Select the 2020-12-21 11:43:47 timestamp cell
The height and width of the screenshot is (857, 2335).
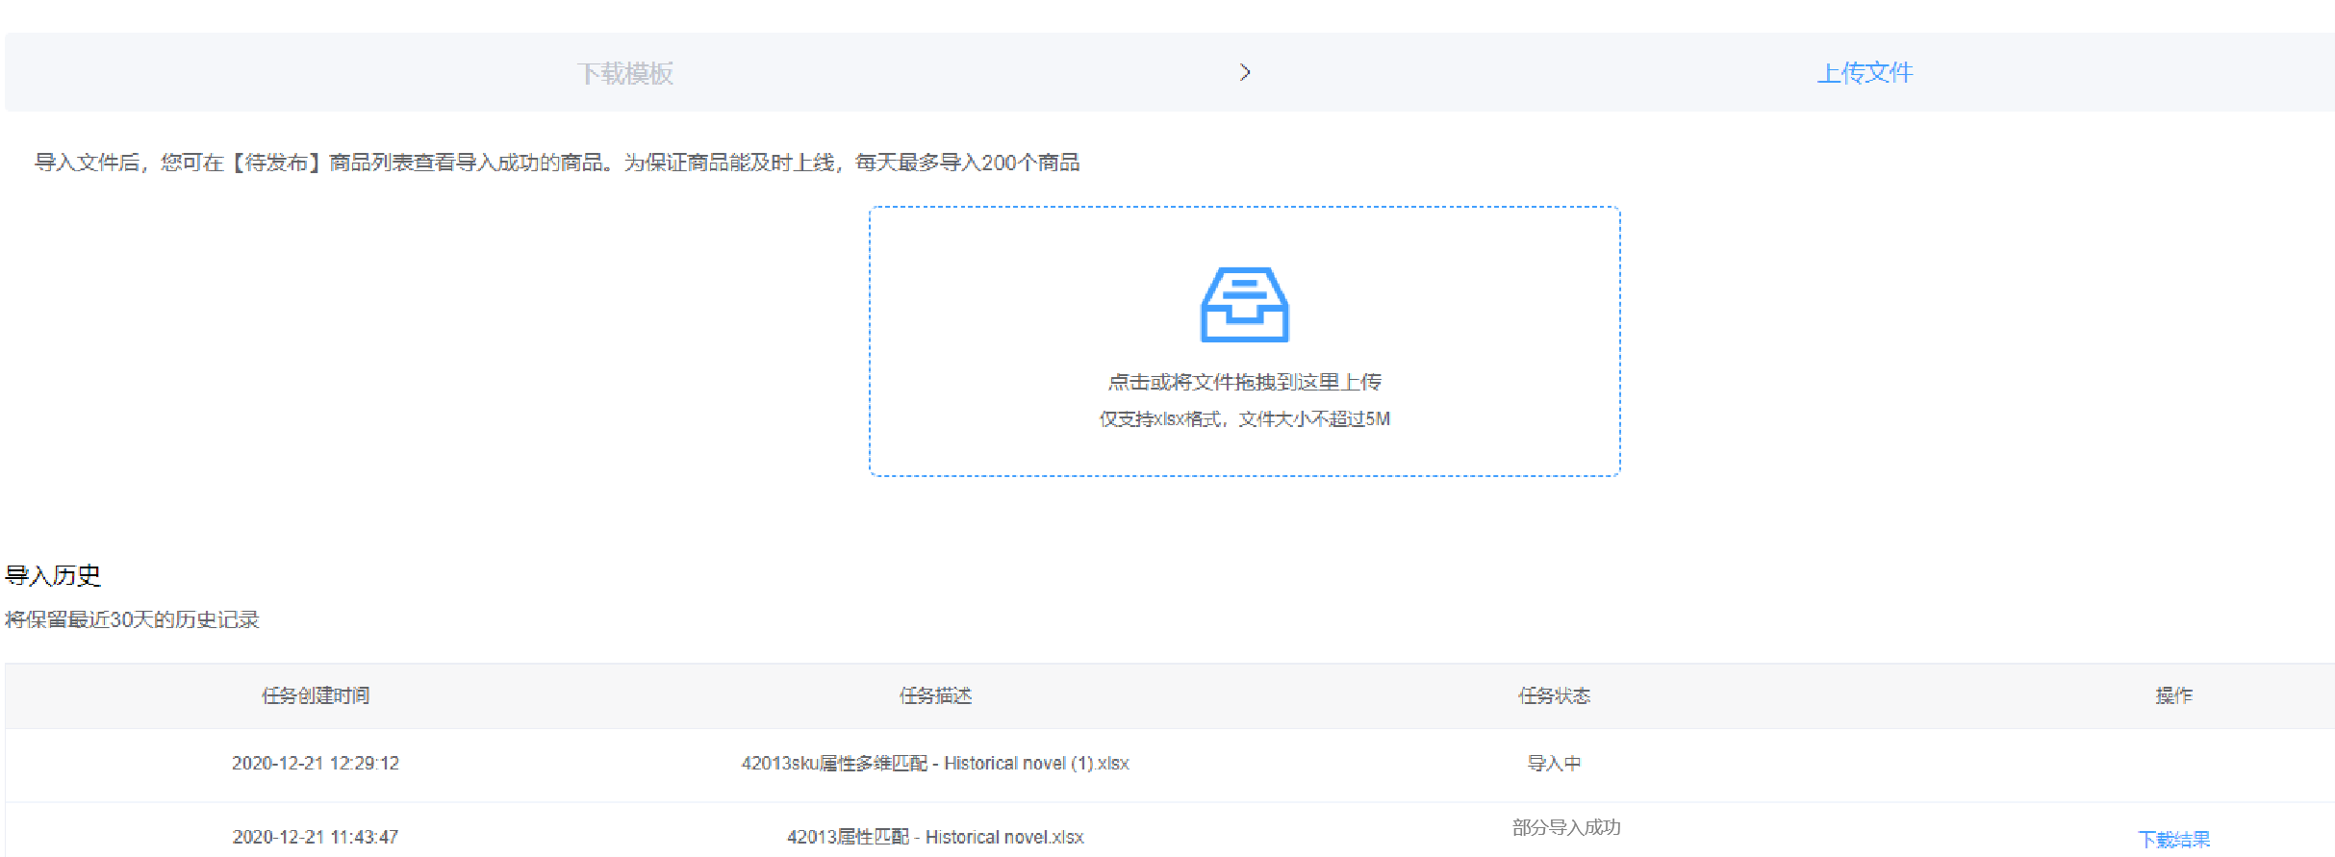click(316, 837)
